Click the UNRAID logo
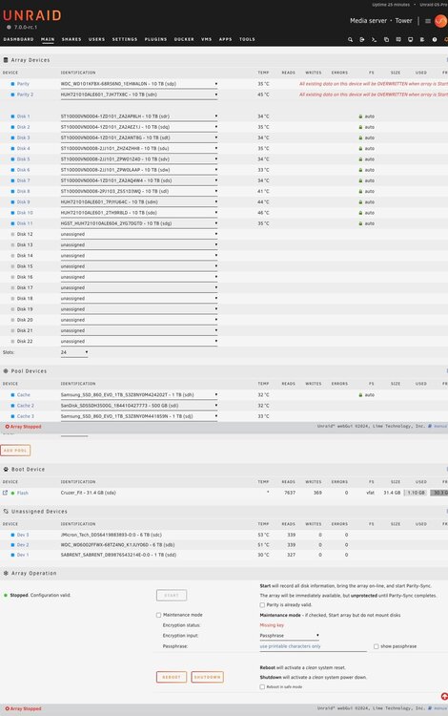 click(x=31, y=15)
